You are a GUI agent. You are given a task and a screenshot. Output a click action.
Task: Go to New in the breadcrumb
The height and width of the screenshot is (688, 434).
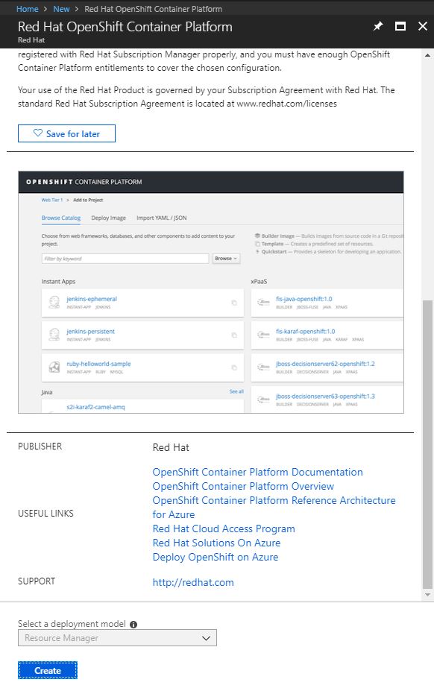(x=61, y=9)
